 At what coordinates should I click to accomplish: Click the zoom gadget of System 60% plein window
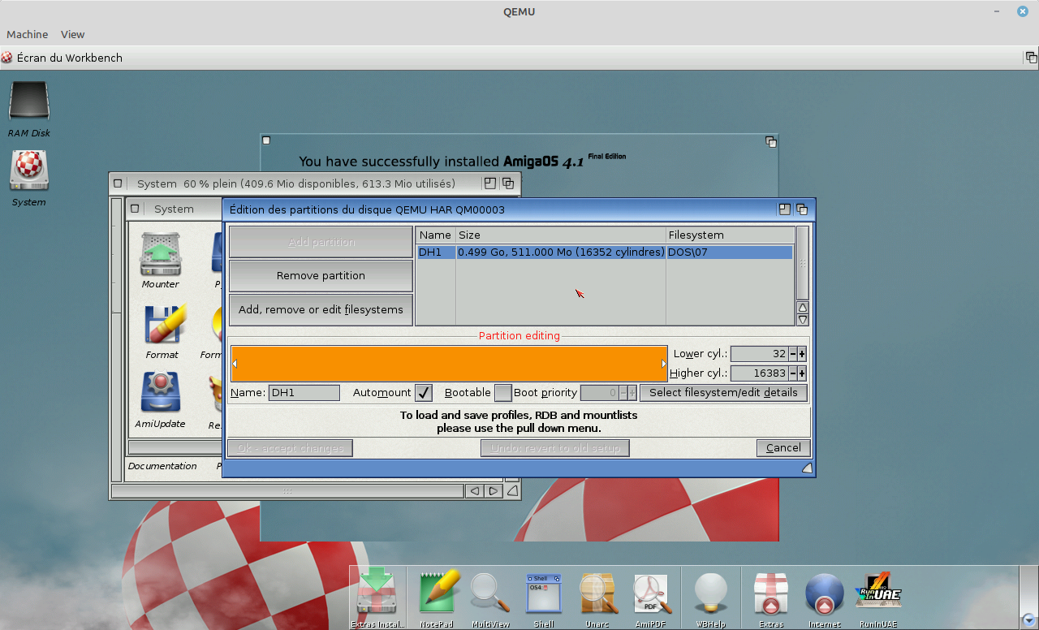(x=490, y=183)
